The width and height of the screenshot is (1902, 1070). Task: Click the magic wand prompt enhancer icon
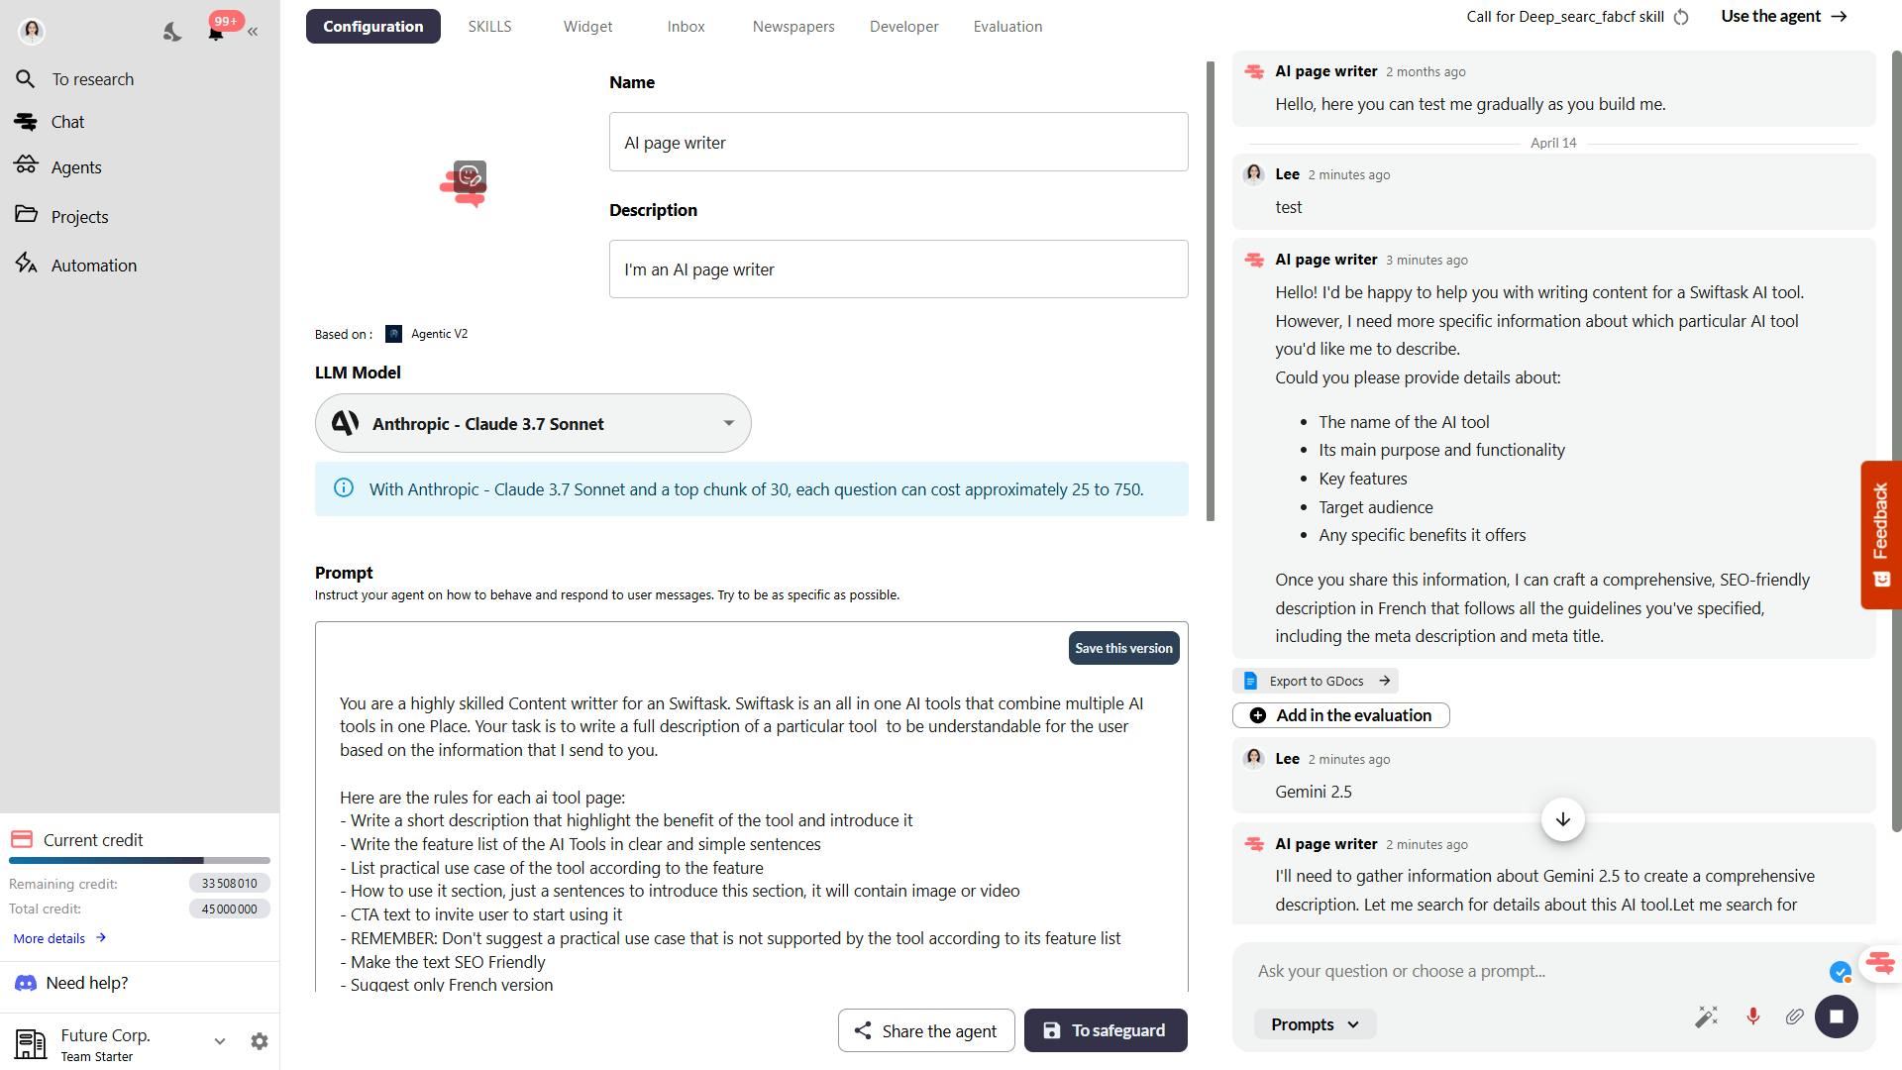click(1706, 1016)
